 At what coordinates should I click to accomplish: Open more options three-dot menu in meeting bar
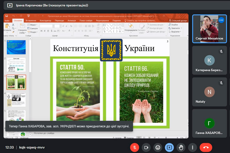click(192, 147)
